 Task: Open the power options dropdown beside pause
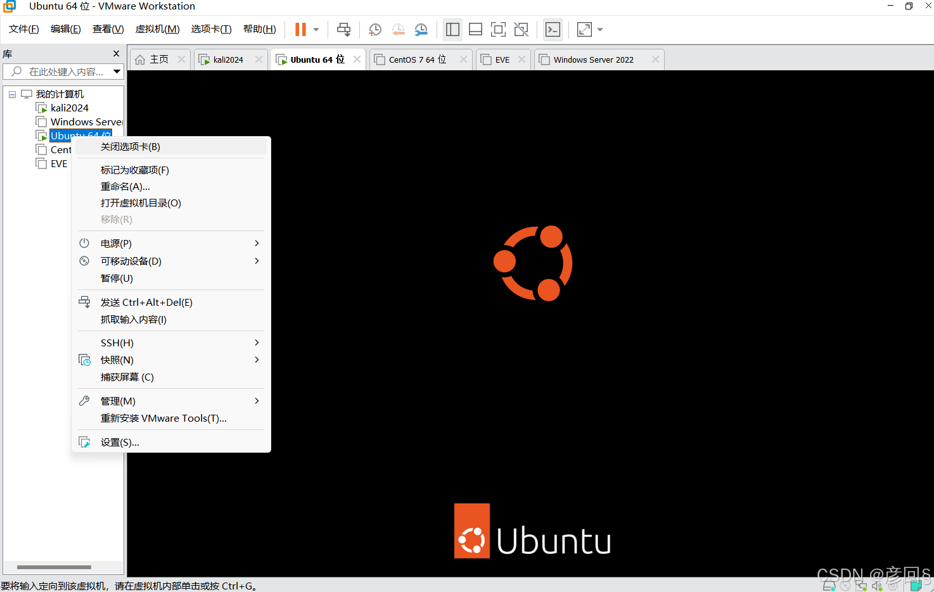316,30
